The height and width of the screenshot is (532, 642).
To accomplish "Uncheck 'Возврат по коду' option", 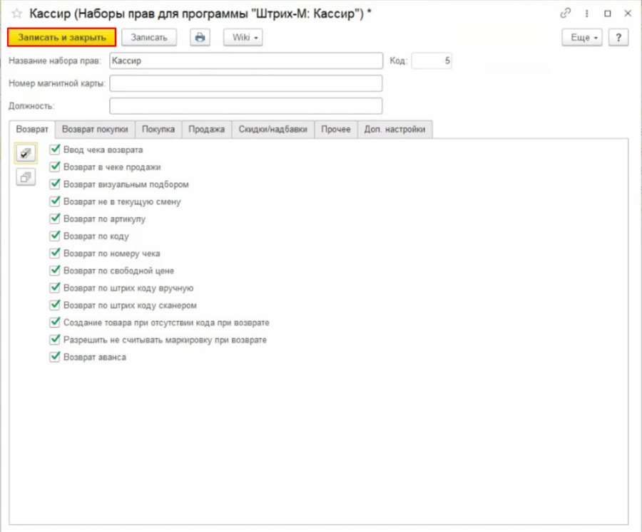I will tap(55, 236).
